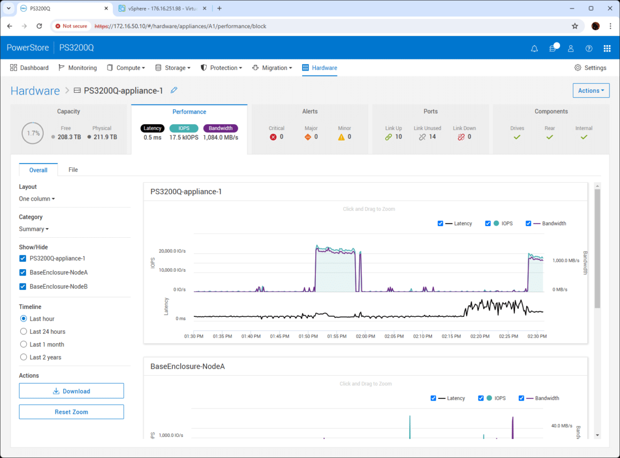Select Last hour timeline radio
Image resolution: width=620 pixels, height=458 pixels.
(23, 318)
